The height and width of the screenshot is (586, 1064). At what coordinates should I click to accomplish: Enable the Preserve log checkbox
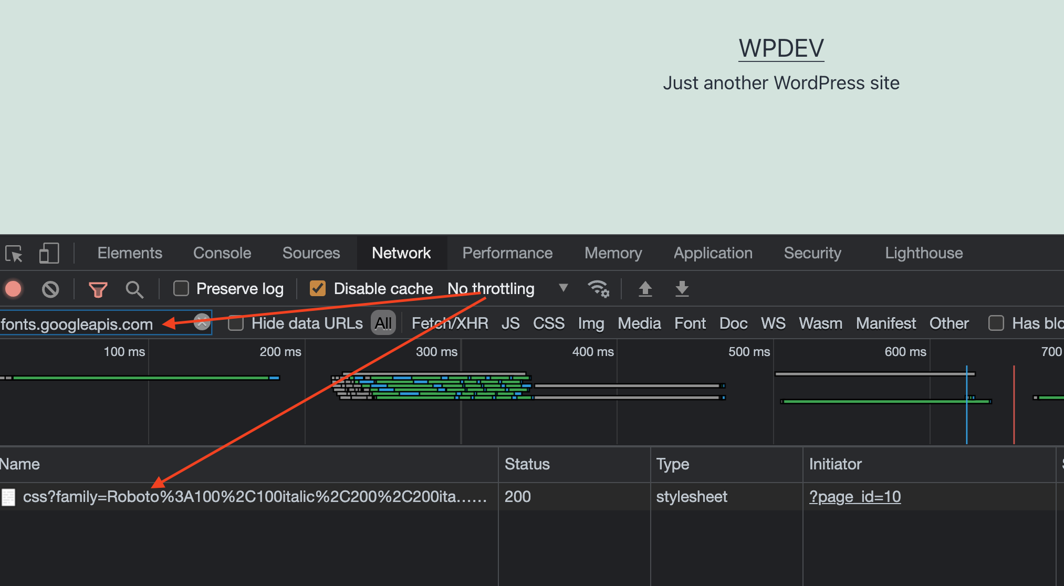[x=181, y=288]
